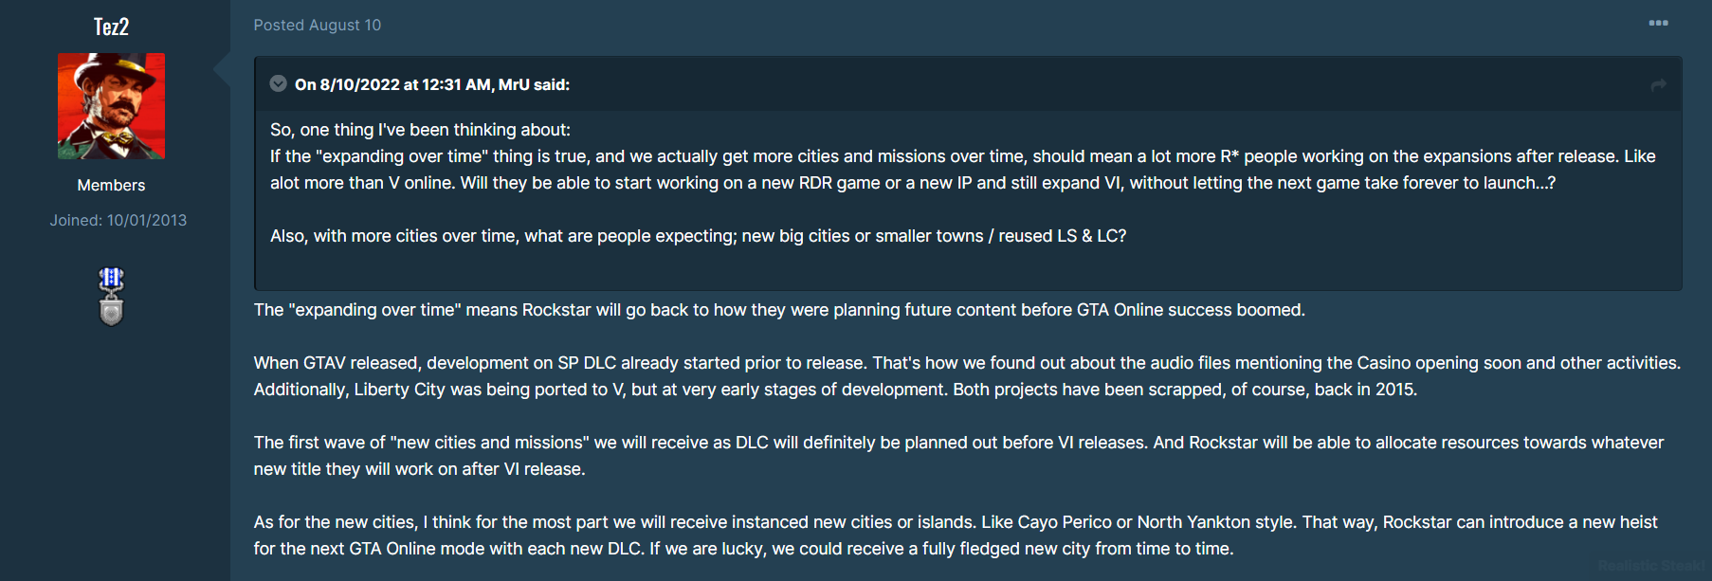Image resolution: width=1712 pixels, height=581 pixels.
Task: Click the speech-bubble pointer beside the avatar
Action: [222, 69]
